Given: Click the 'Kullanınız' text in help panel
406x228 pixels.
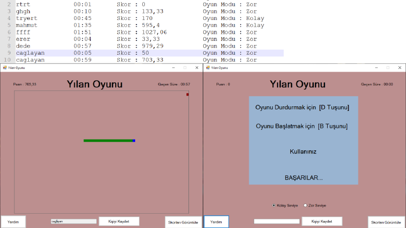Looking at the screenshot, I should pyautogui.click(x=303, y=151).
